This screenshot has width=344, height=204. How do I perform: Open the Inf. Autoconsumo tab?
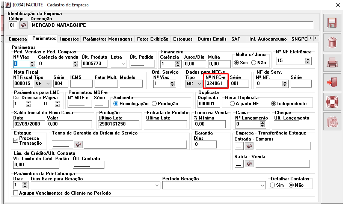[x=268, y=39]
